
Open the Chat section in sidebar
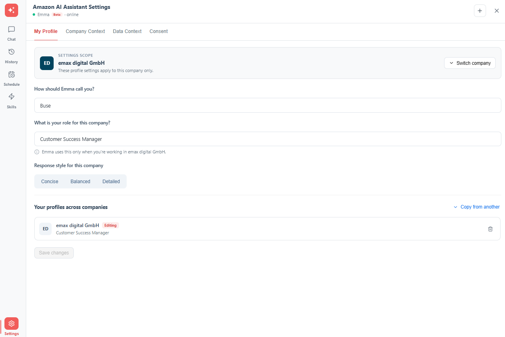coord(11,33)
